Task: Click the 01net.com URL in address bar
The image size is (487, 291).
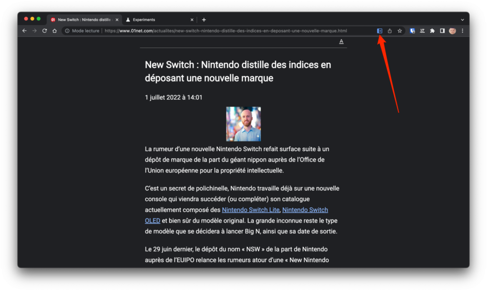Action: pyautogui.click(x=226, y=31)
